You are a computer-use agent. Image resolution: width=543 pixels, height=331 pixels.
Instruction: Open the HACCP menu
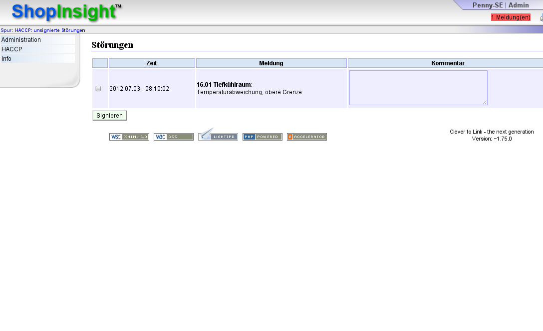(38, 49)
